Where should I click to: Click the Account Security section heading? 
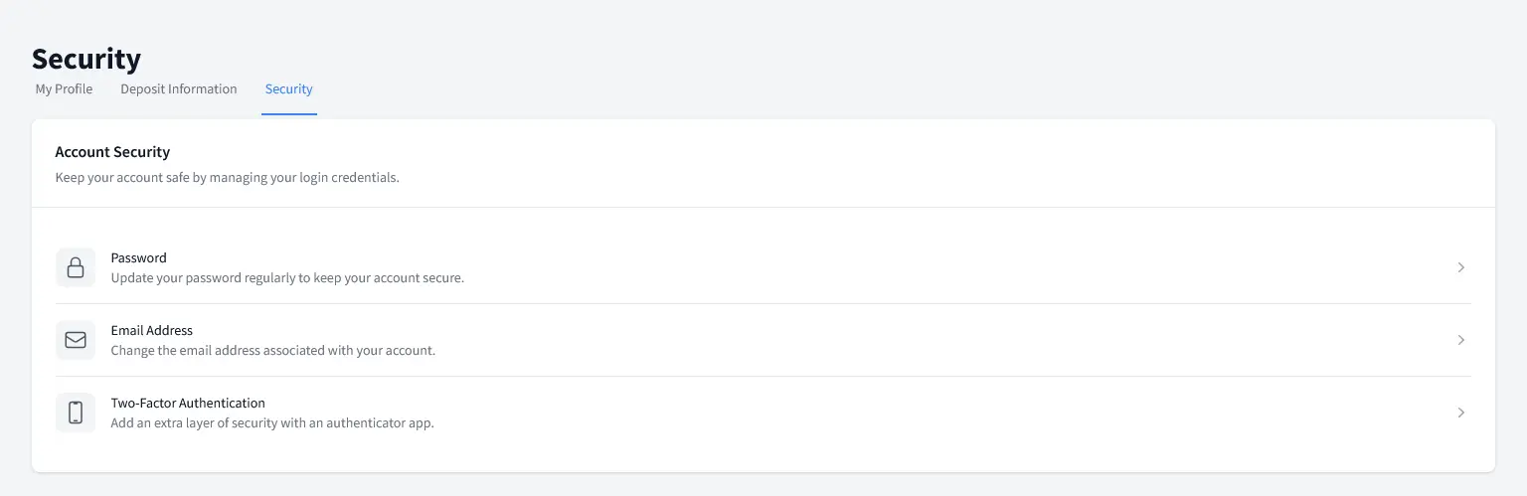[x=112, y=152]
